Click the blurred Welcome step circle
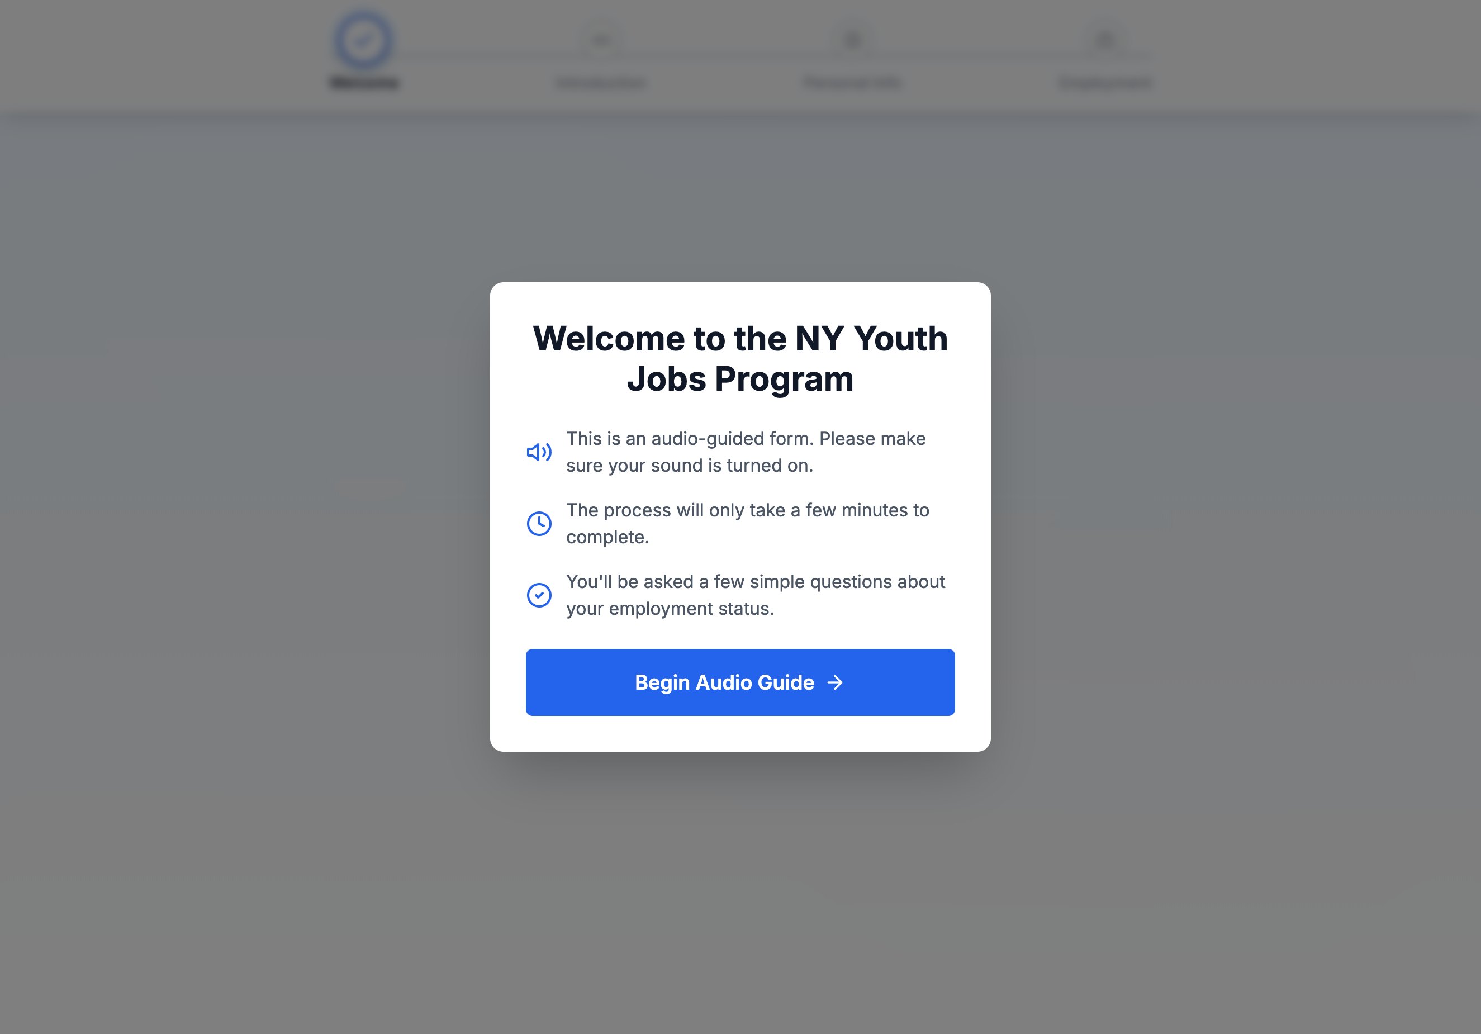The height and width of the screenshot is (1034, 1481). 364,40
